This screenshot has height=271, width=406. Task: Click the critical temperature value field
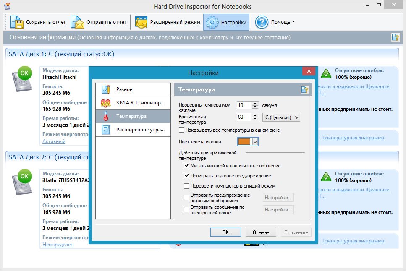coord(244,117)
